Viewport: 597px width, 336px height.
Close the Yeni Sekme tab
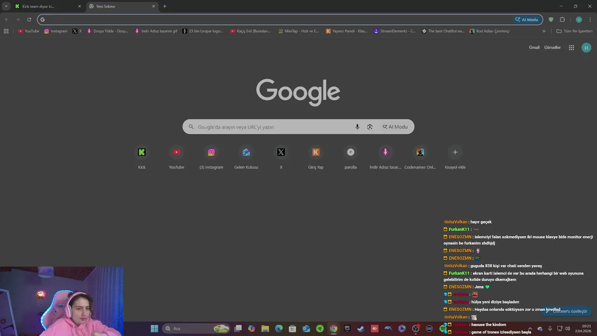(153, 7)
